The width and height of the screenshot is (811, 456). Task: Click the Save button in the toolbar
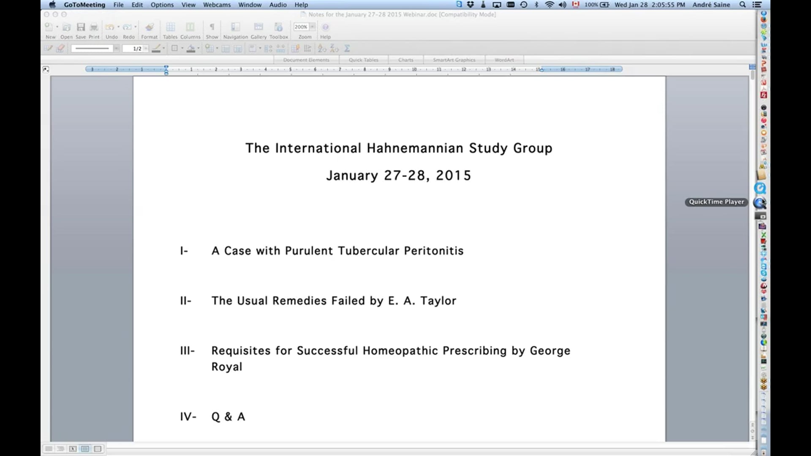tap(81, 27)
